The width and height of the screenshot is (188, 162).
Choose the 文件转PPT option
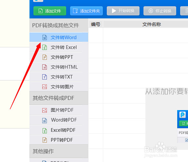59,57
